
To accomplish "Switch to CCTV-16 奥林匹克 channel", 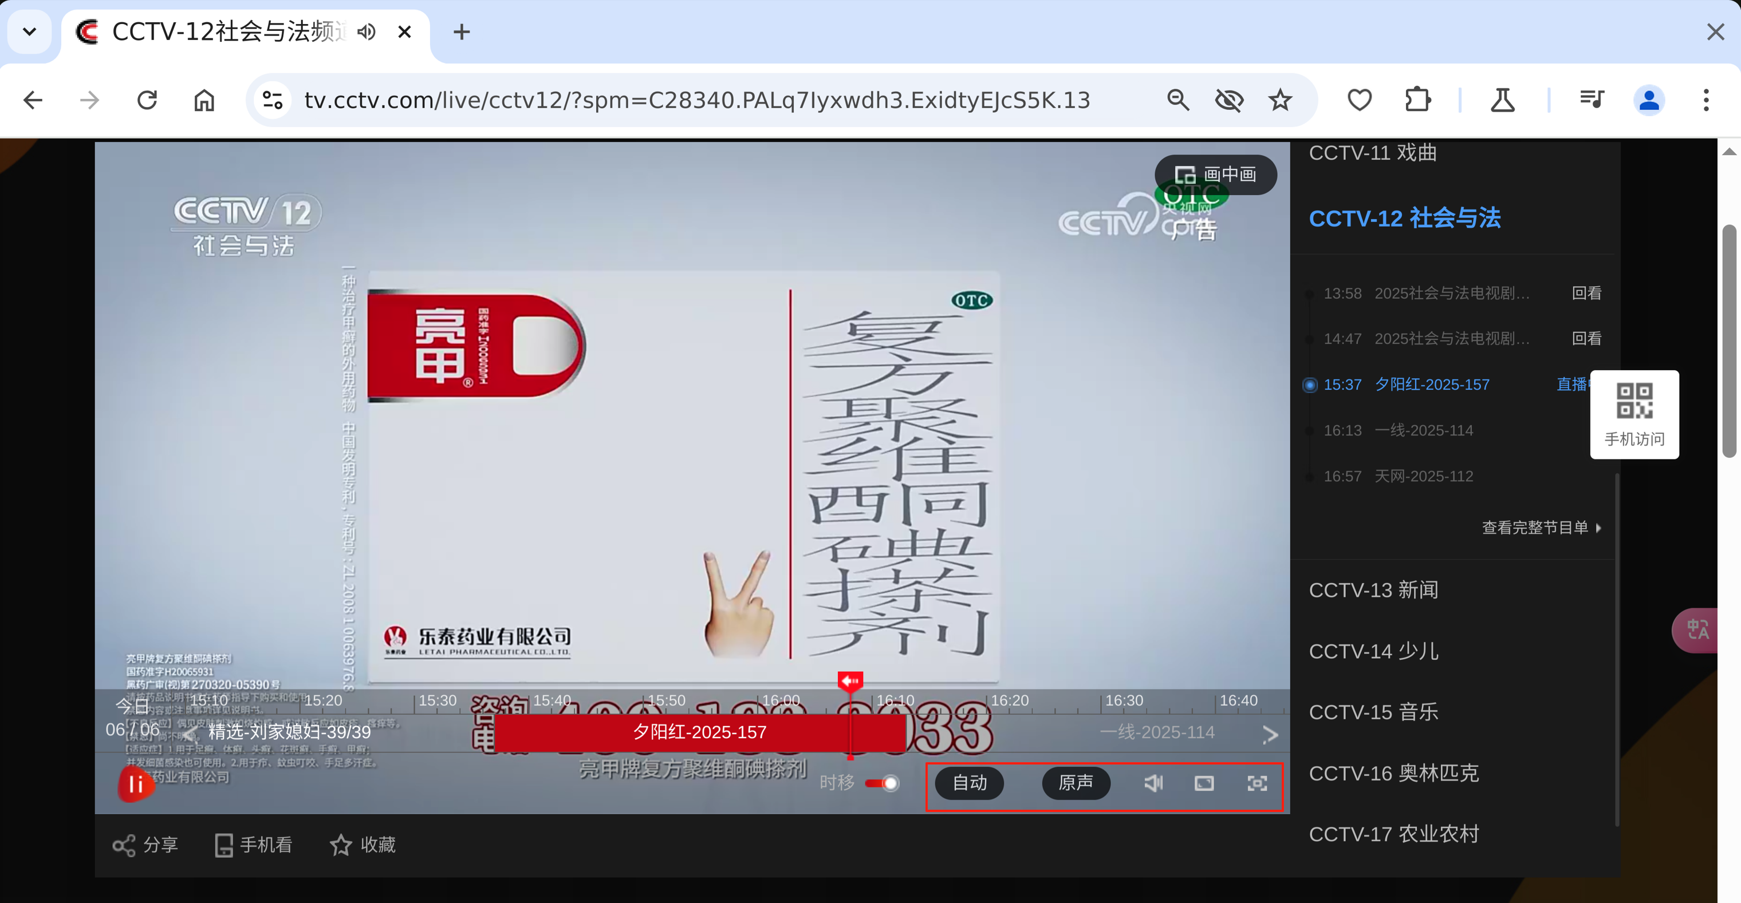I will tap(1393, 773).
